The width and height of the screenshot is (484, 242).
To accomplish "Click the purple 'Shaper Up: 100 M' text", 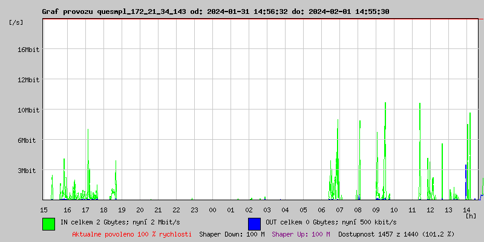I will 301,234.
